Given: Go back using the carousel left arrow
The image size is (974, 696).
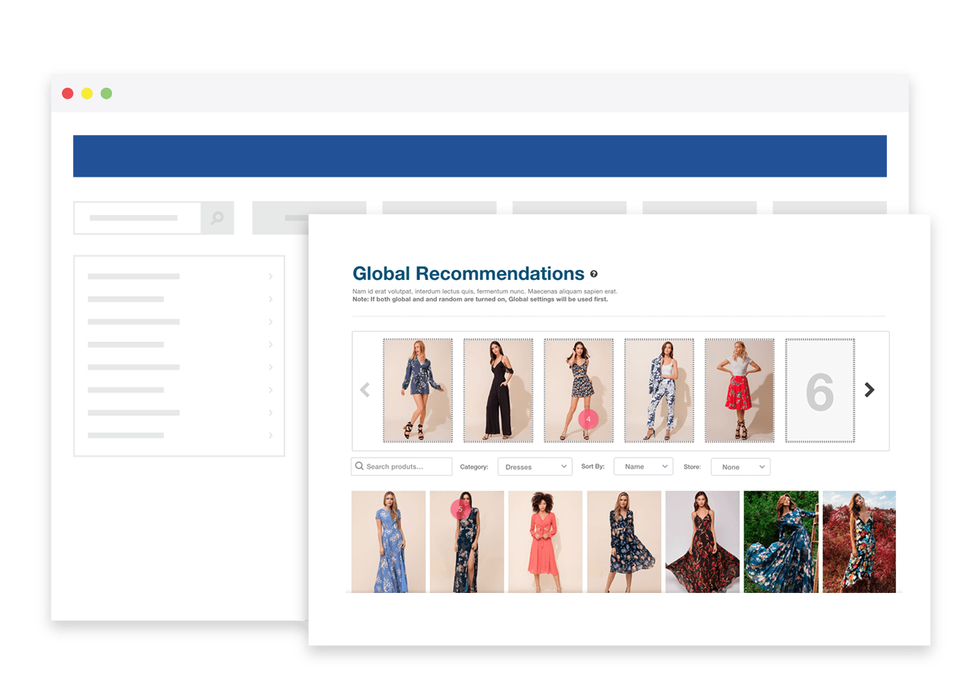Looking at the screenshot, I should pyautogui.click(x=365, y=390).
